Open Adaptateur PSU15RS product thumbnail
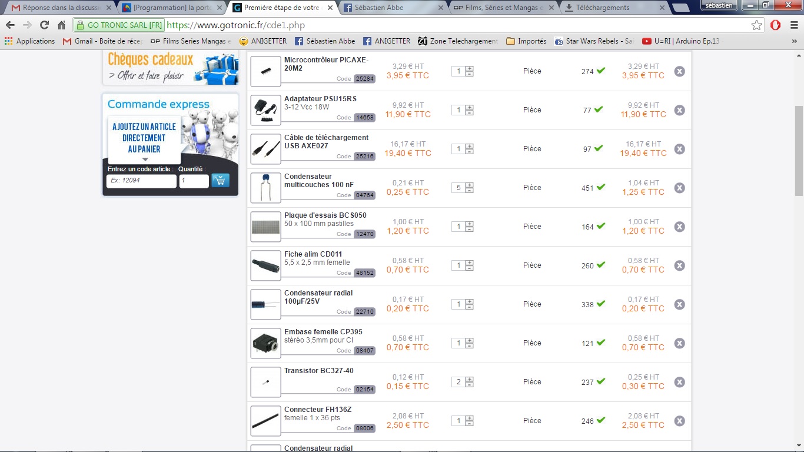Screen dimensions: 804x452 point(265,110)
